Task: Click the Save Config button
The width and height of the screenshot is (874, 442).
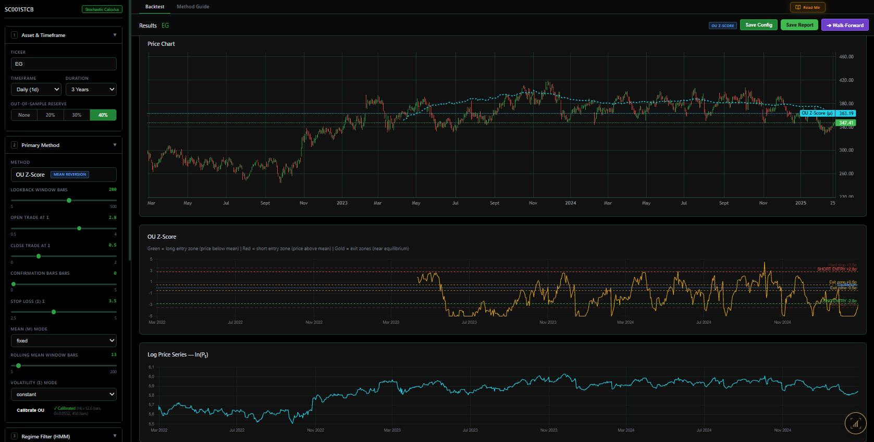Action: [759, 25]
